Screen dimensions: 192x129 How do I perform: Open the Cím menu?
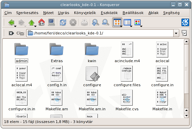8,13
